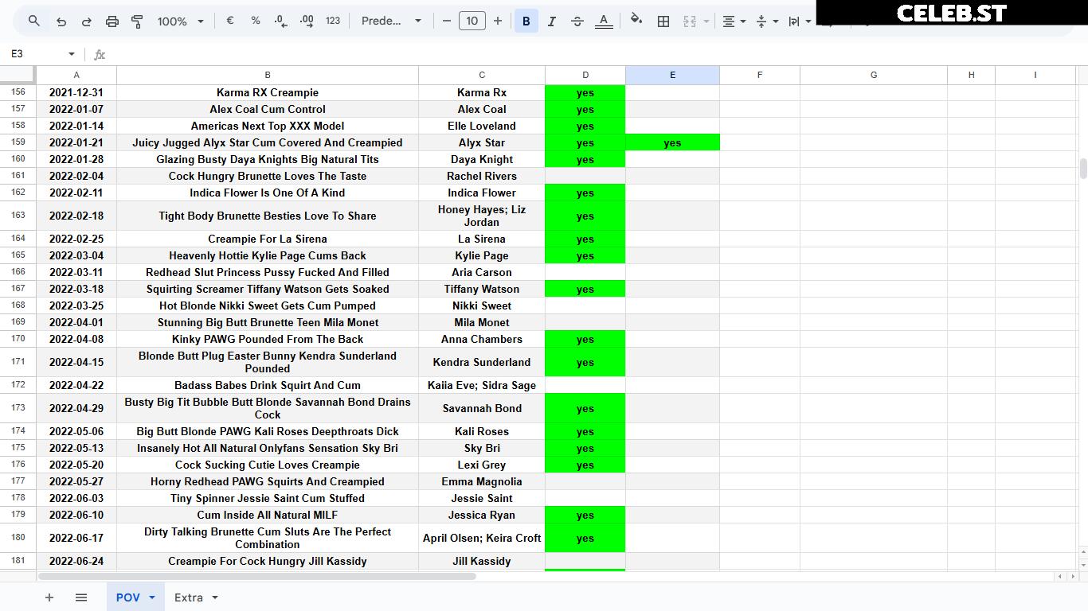Open the POV tab options arrow

[151, 597]
